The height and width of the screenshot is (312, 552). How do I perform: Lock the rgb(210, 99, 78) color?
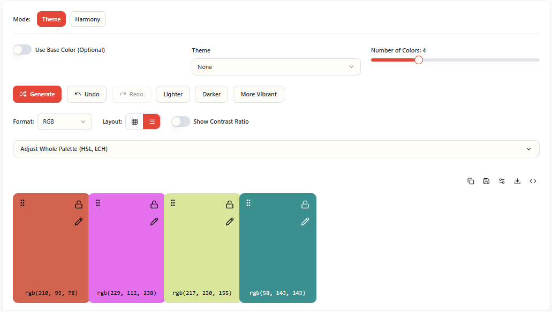tap(78, 204)
